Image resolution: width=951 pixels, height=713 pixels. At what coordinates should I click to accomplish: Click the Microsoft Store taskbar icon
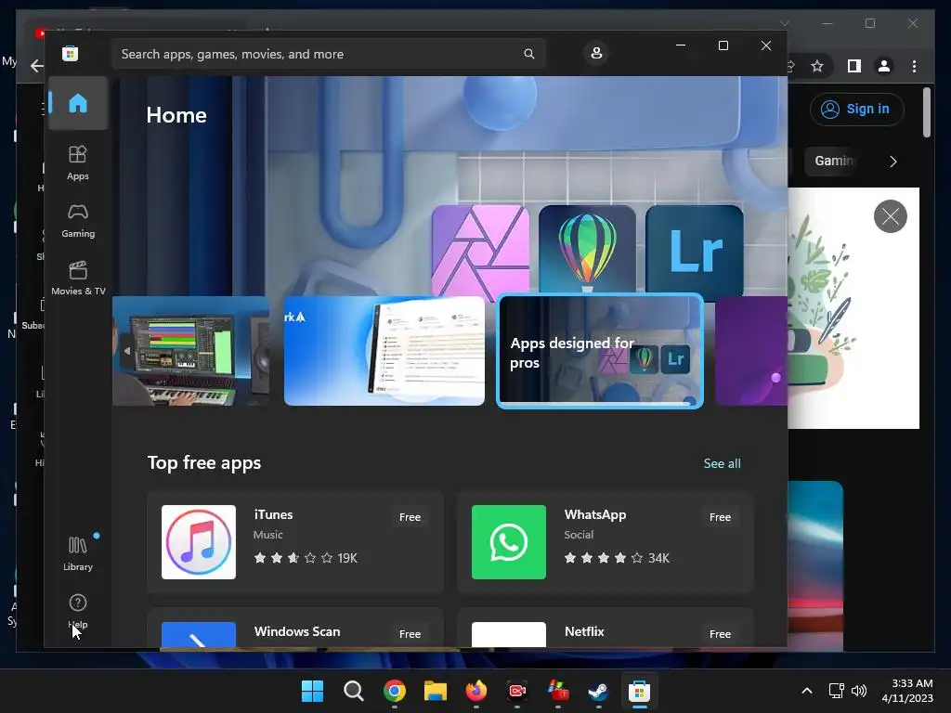pyautogui.click(x=639, y=691)
